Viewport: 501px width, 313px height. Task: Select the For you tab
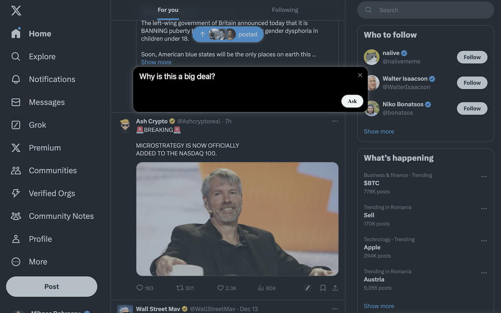point(168,10)
